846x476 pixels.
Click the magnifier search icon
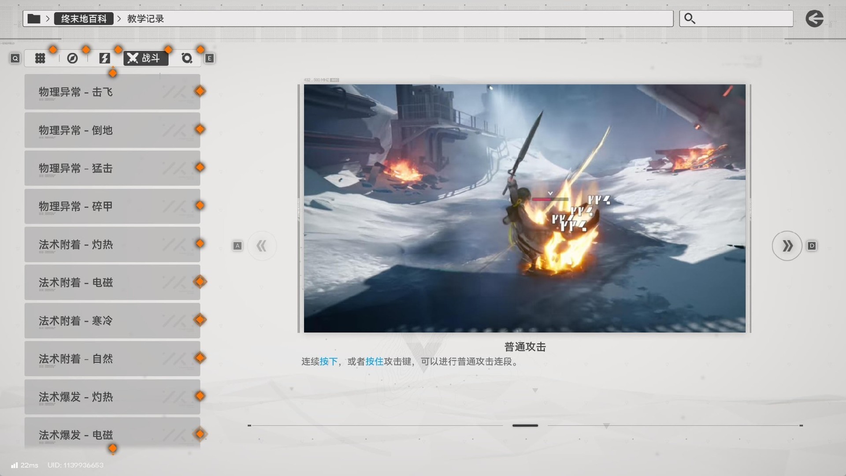690,19
